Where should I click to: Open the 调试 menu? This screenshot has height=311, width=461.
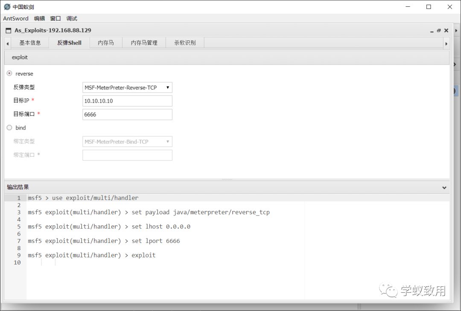point(72,18)
